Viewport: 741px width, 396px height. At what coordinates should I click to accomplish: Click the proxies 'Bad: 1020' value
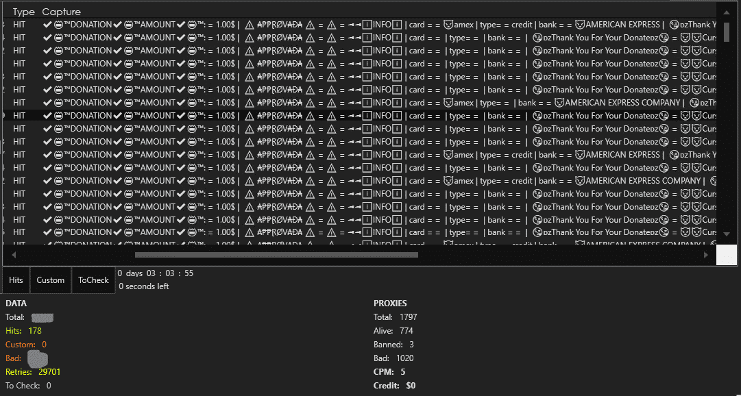(x=393, y=358)
